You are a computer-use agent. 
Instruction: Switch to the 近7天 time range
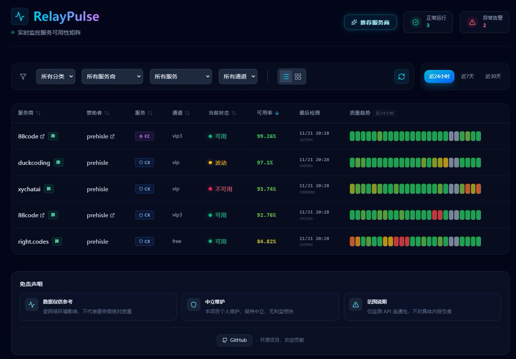467,76
